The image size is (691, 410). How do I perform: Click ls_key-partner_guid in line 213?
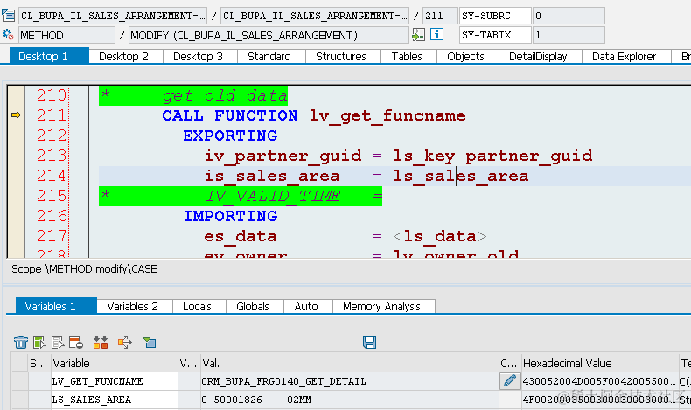click(x=492, y=156)
